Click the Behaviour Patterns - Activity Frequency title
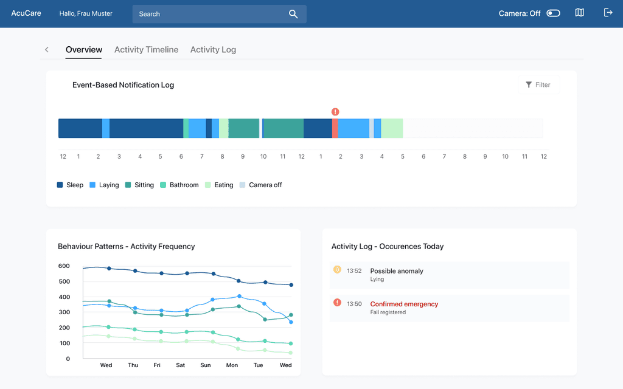Image resolution: width=623 pixels, height=389 pixels. (x=127, y=247)
